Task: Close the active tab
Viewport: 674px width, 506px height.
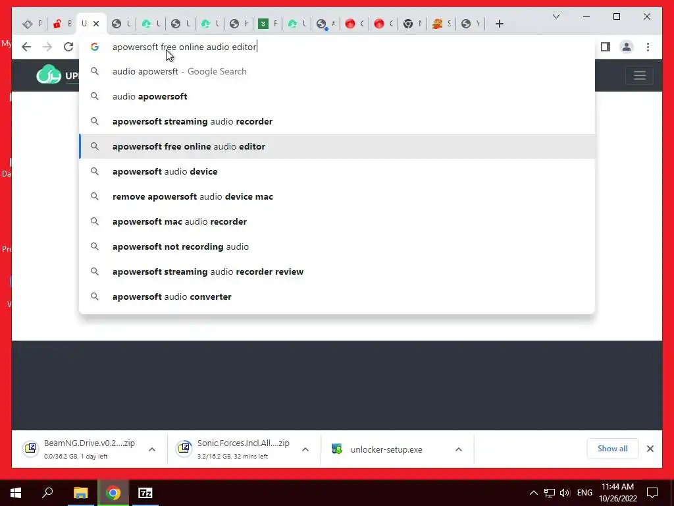Action: tap(96, 24)
